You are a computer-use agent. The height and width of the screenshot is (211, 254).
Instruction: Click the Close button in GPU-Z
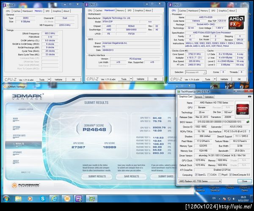(x=244, y=181)
